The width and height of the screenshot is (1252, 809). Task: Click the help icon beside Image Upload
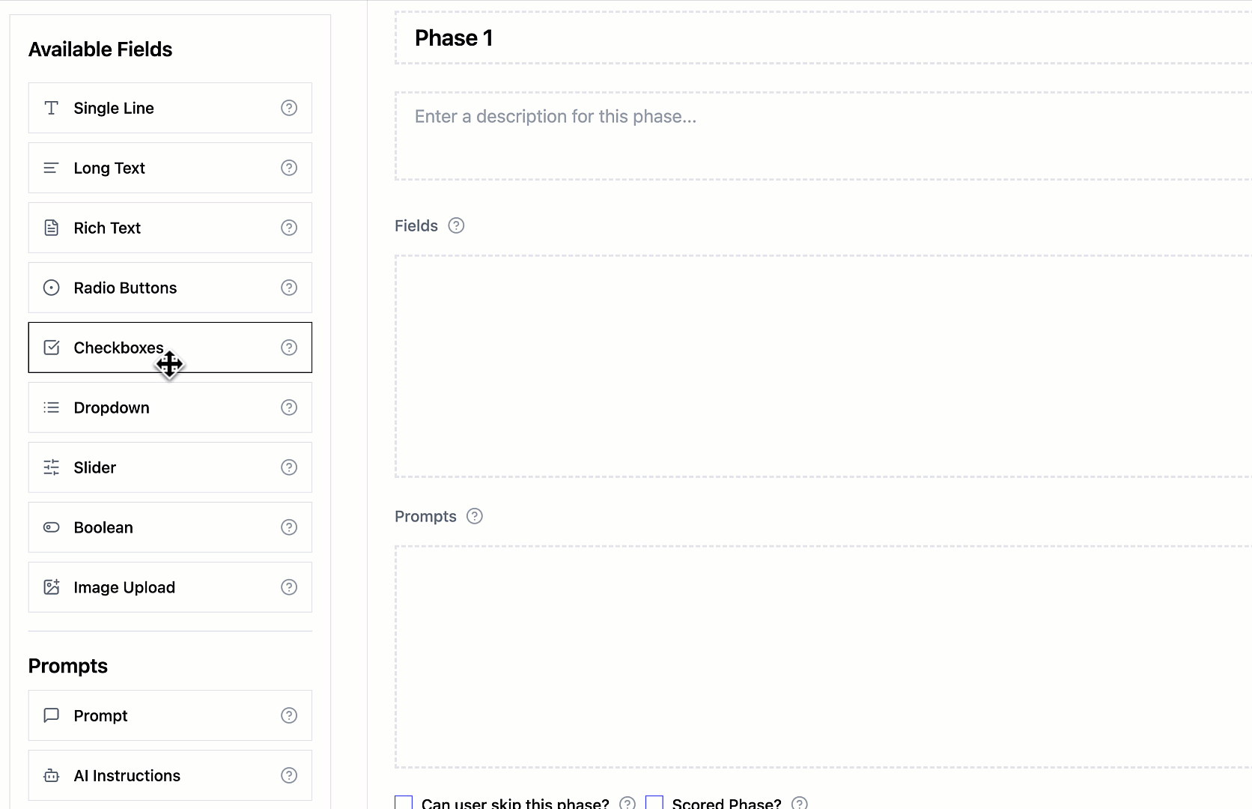pyautogui.click(x=289, y=587)
